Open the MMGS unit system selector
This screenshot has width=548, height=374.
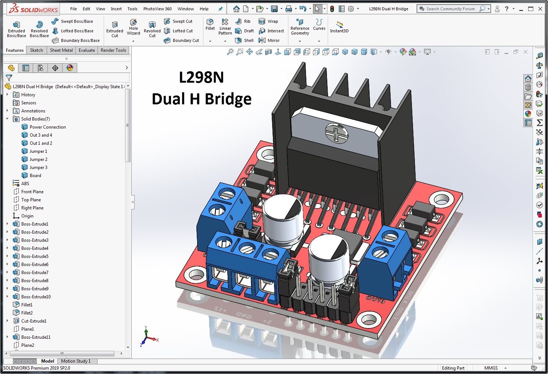pos(495,368)
